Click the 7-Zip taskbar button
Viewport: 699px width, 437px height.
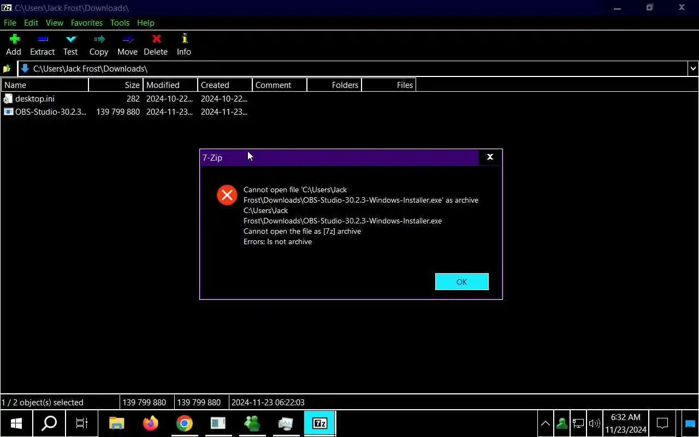pyautogui.click(x=319, y=423)
